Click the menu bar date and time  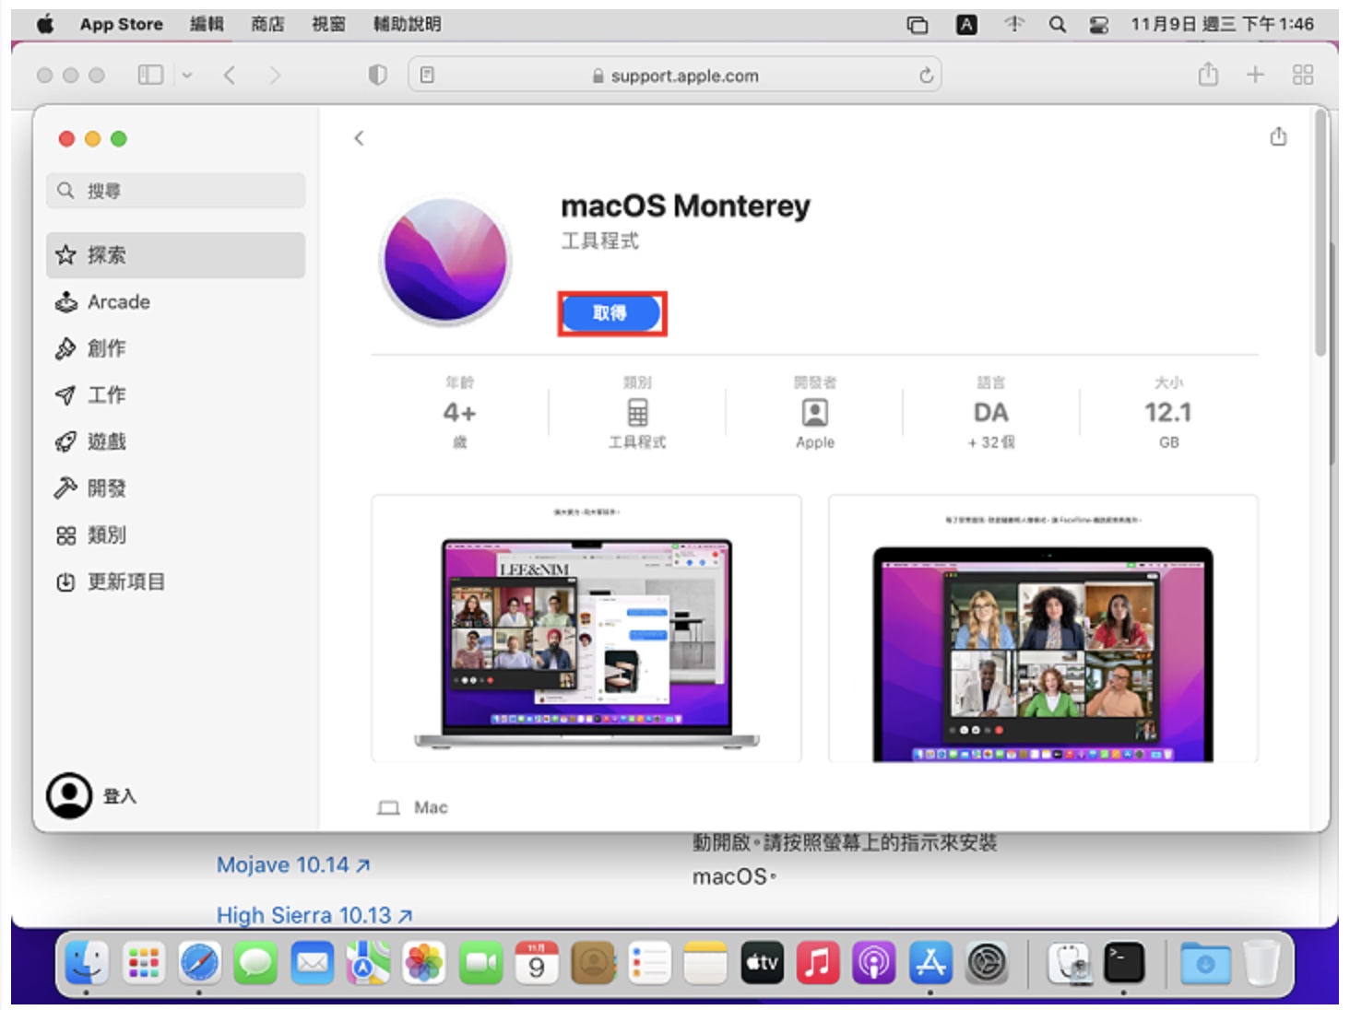click(x=1223, y=24)
